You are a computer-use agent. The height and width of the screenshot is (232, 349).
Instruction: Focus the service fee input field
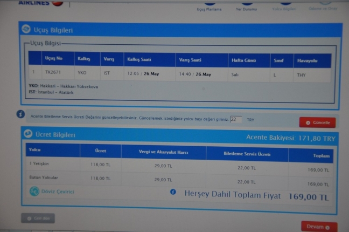[x=236, y=119]
